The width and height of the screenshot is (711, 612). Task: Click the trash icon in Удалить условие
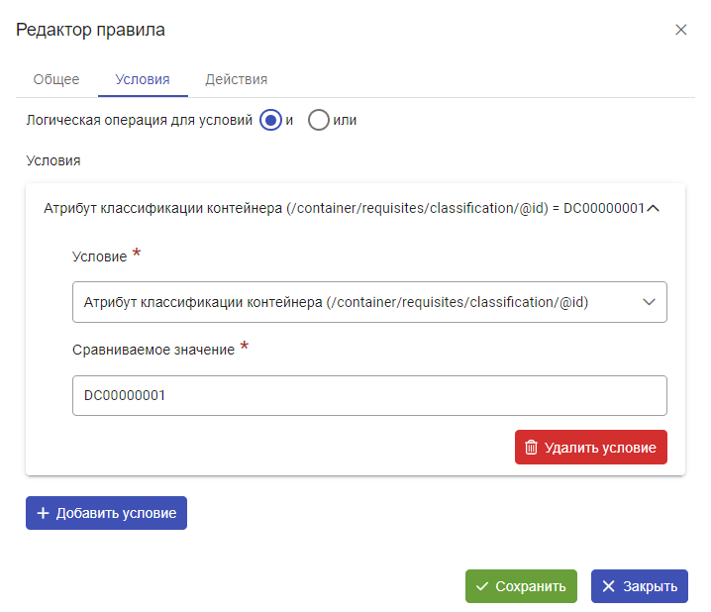click(x=531, y=448)
